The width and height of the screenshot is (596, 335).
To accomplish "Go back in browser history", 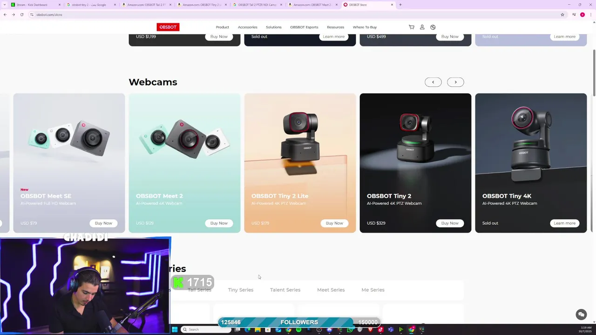I will 5,14.
